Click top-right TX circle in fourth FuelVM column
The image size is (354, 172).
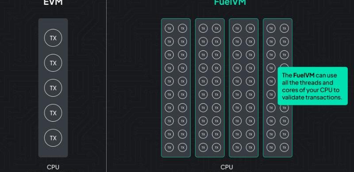[284, 28]
